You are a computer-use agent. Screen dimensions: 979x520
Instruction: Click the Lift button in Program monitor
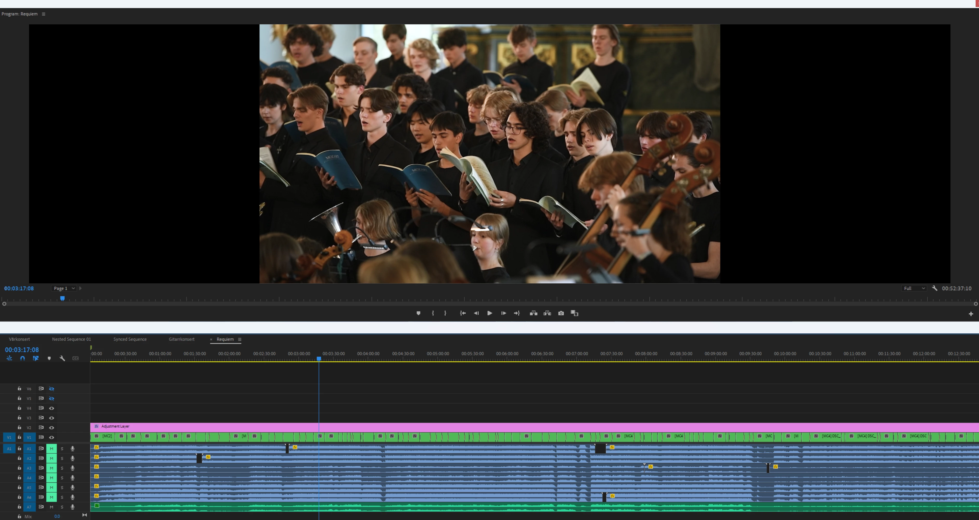(x=534, y=313)
